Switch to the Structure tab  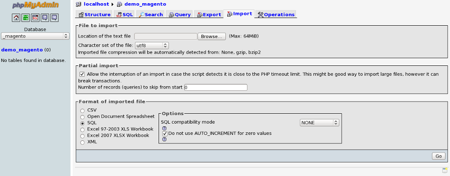94,14
